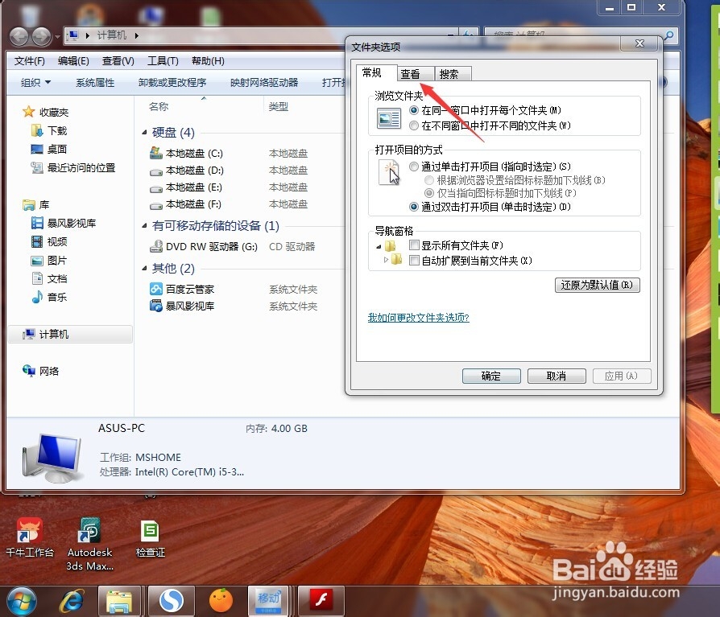
Task: Select 暴风影视库 icon under 其他 group
Action: [x=156, y=306]
